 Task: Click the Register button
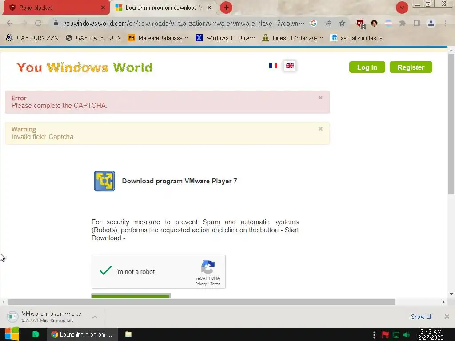(x=411, y=67)
